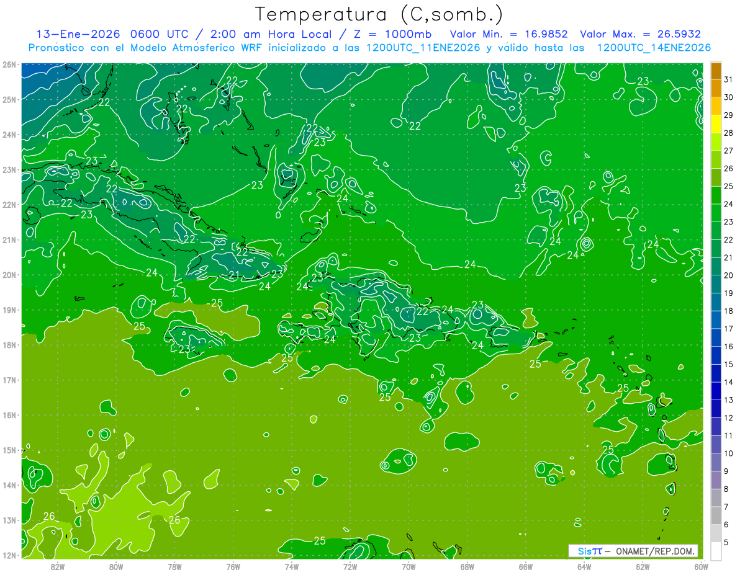Click the "16N" latitude label

(x=9, y=415)
